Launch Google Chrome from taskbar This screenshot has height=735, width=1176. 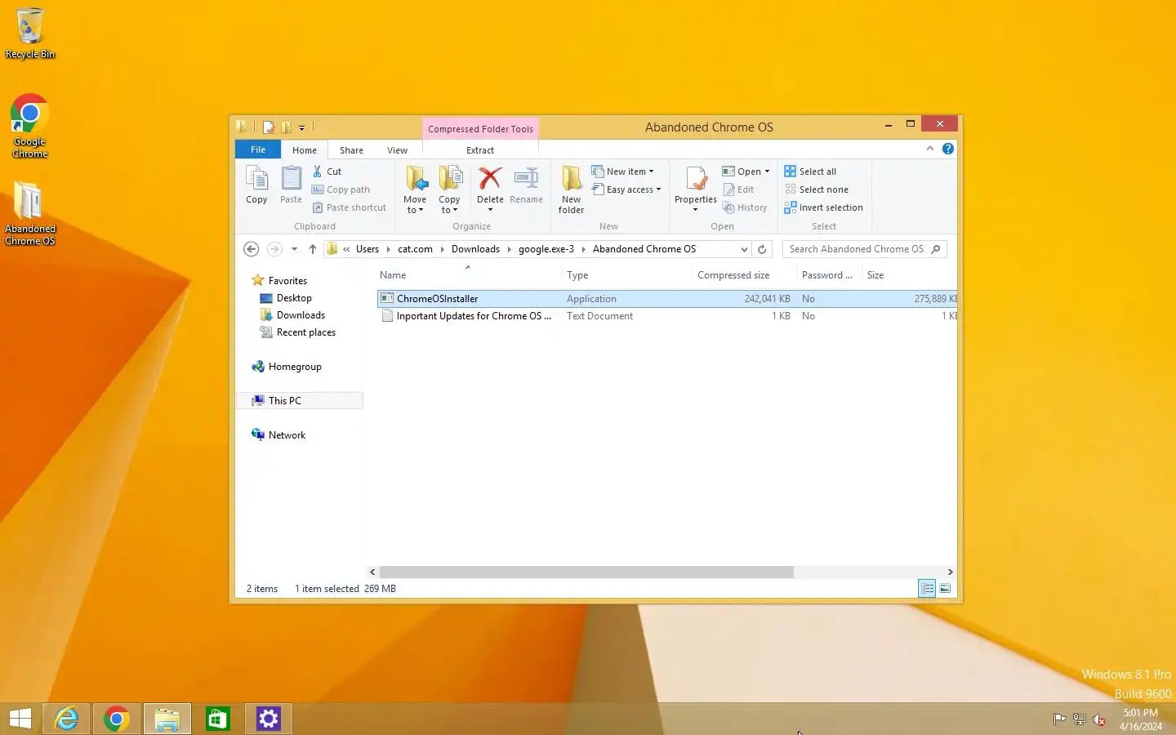click(117, 719)
